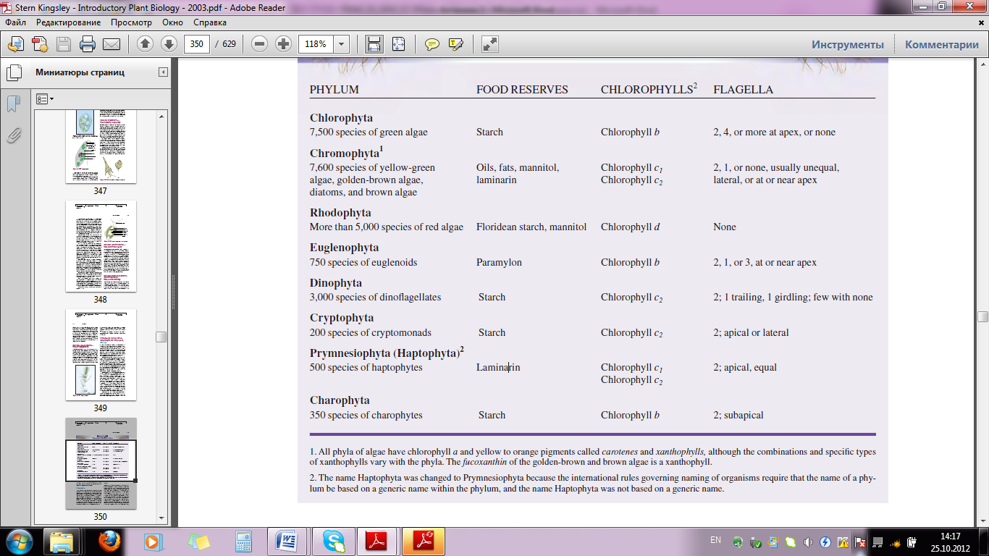This screenshot has height=556, width=989.
Task: Open the Просмотр menu
Action: 131,22
